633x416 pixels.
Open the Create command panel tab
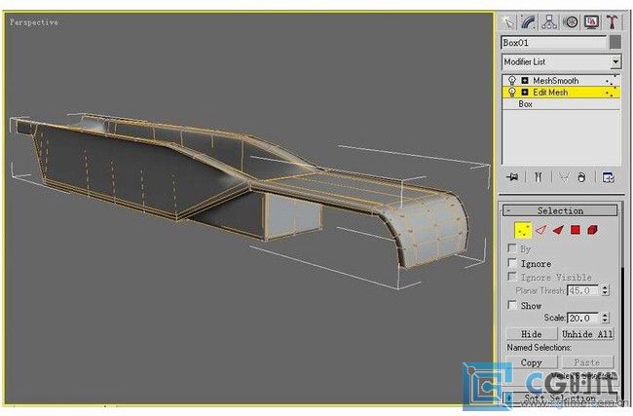(507, 22)
